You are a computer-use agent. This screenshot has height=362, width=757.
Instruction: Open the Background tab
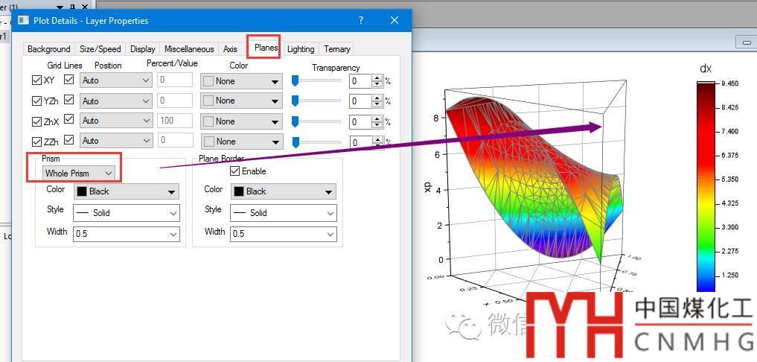tap(48, 49)
